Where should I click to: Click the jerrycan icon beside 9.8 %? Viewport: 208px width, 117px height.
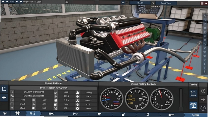click(x=56, y=100)
